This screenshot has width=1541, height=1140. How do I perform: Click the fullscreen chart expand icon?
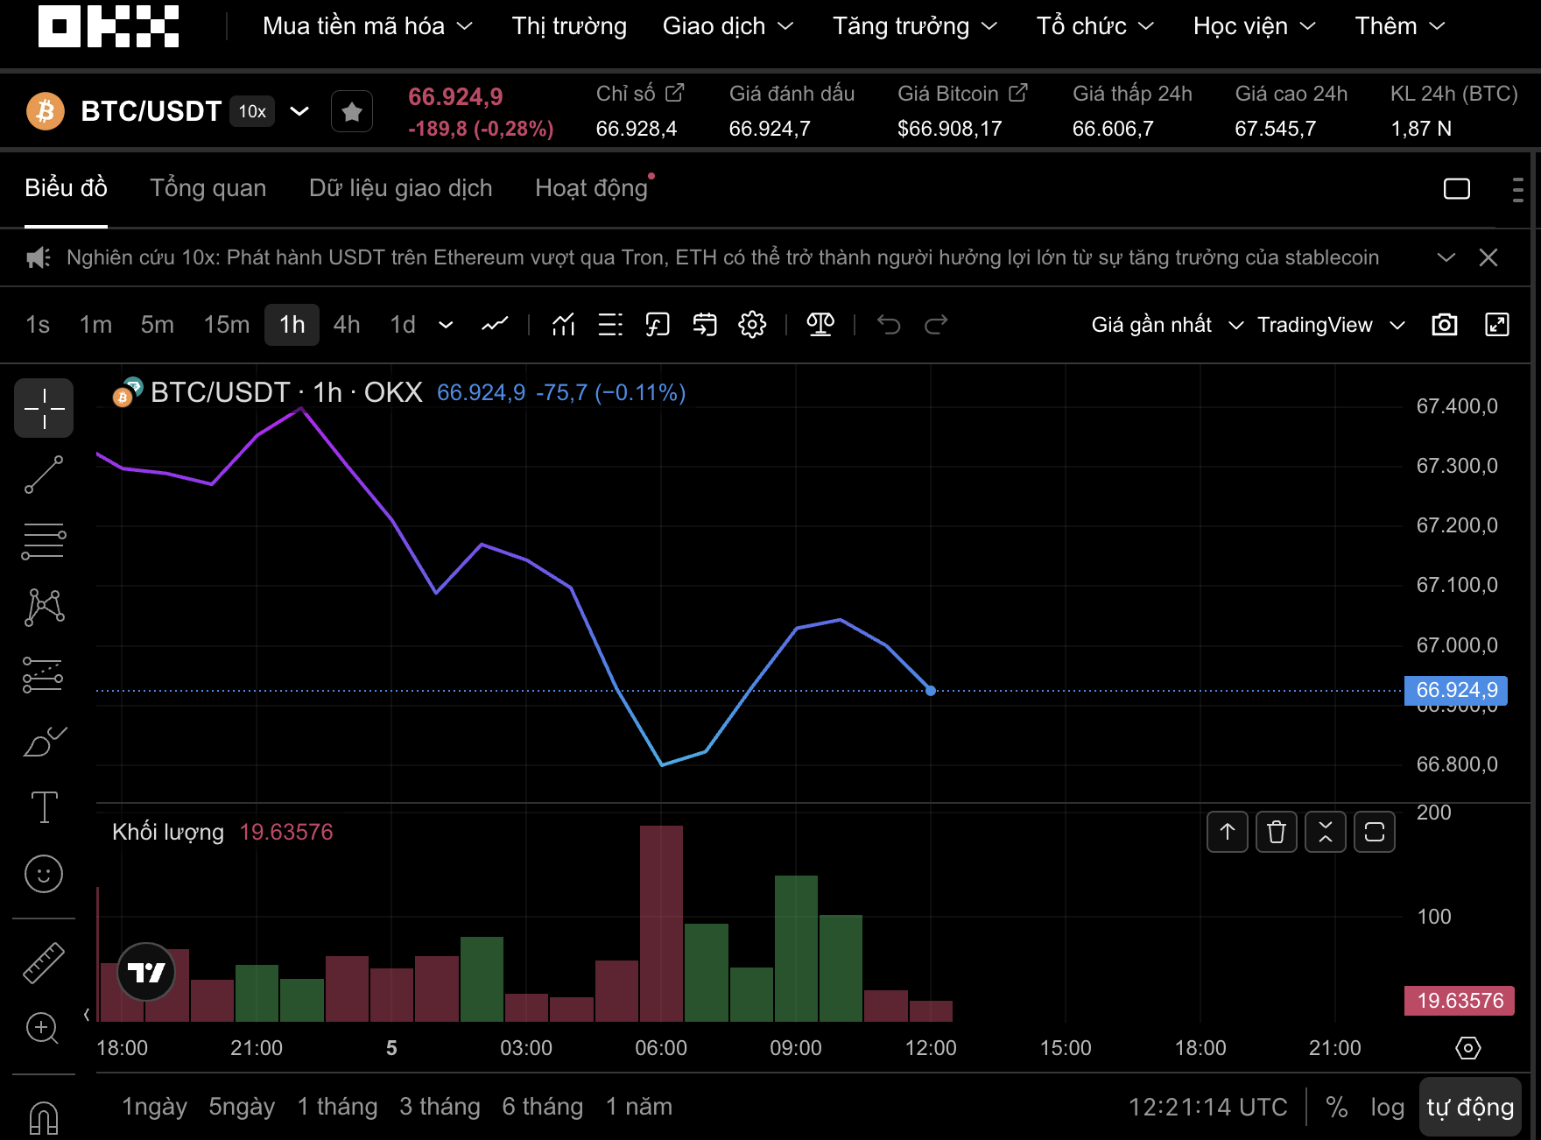pos(1496,325)
